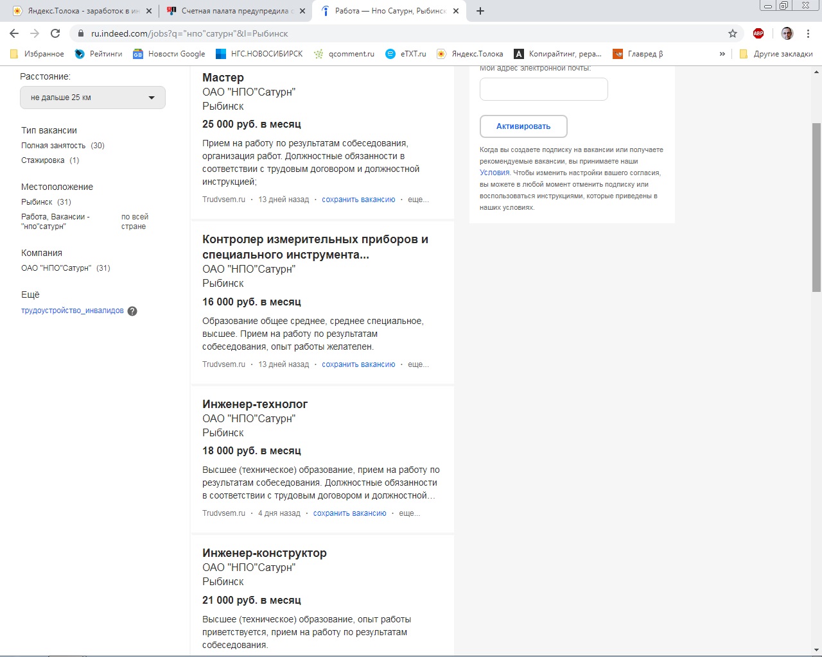This screenshot has height=657, width=822.
Task: Open the НГС.НОВОСИБИРСК bookmark
Action: pos(259,54)
